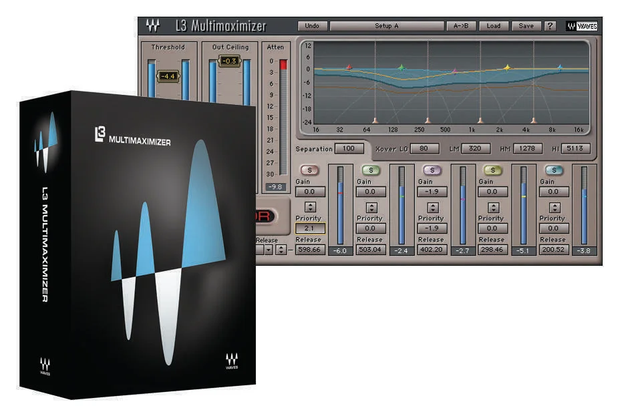Viewport: 628px width, 420px height.
Task: Click band 2 gain/priority link arrows
Action: (x=371, y=208)
